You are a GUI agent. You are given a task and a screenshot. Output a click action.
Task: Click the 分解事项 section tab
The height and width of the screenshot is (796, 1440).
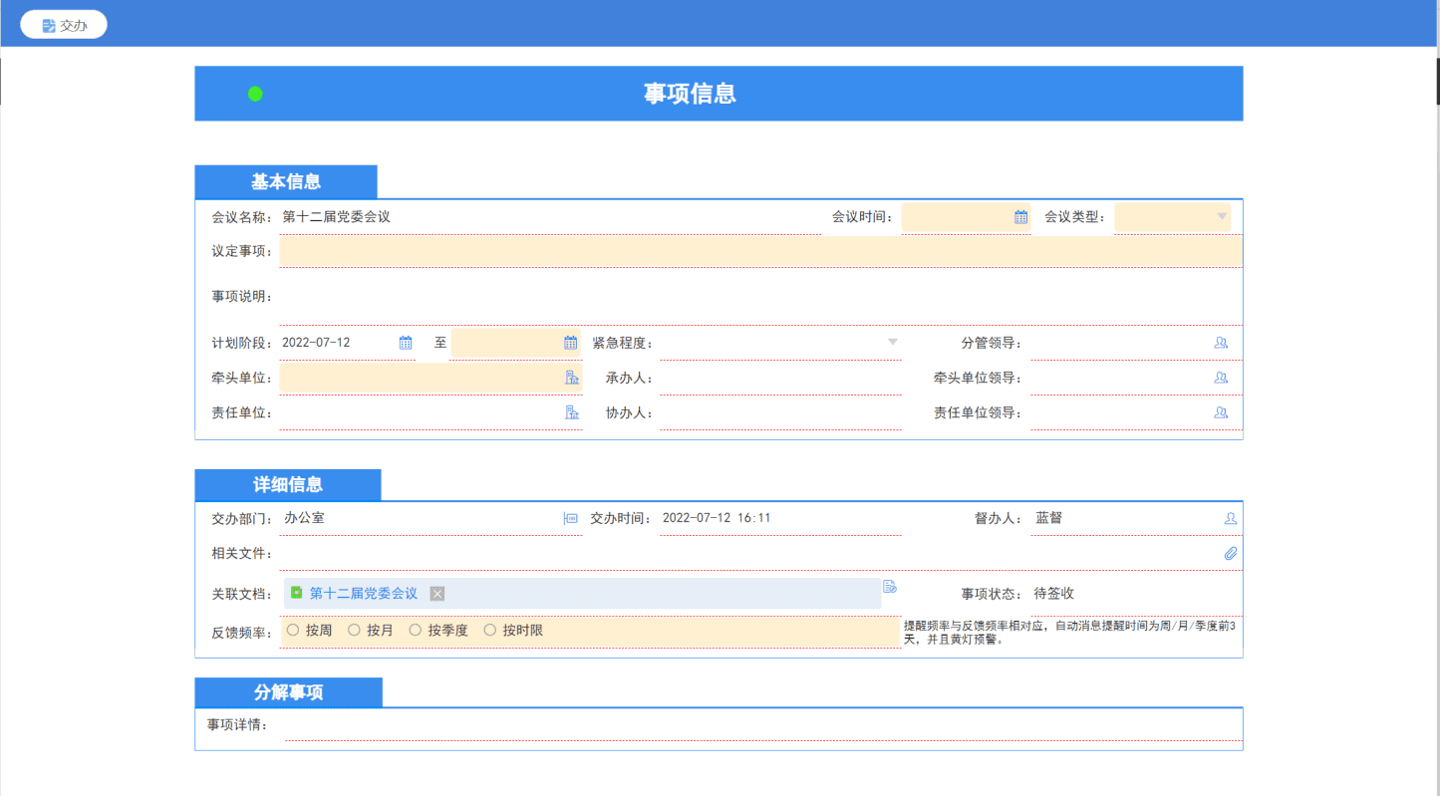tap(289, 692)
